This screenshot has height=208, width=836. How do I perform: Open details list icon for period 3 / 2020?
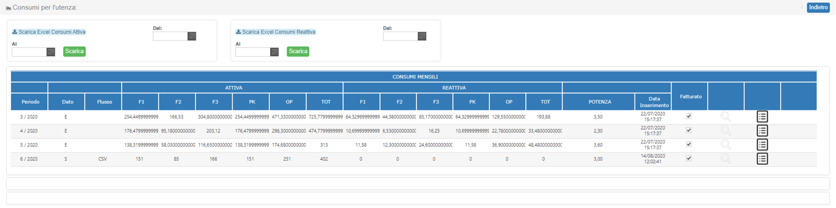(x=762, y=116)
